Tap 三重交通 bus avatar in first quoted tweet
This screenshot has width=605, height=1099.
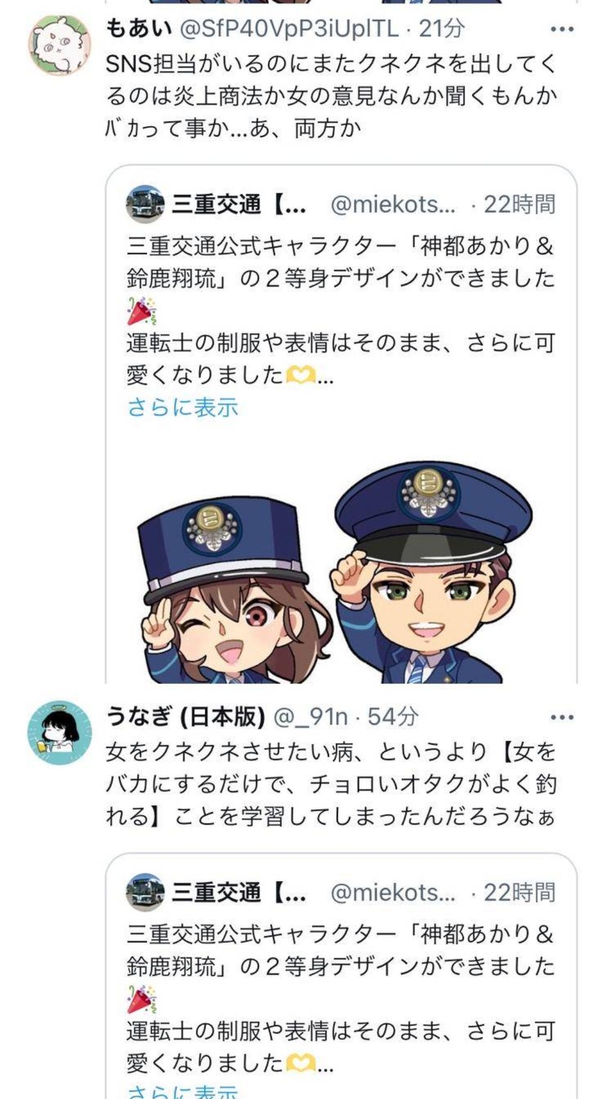(145, 204)
